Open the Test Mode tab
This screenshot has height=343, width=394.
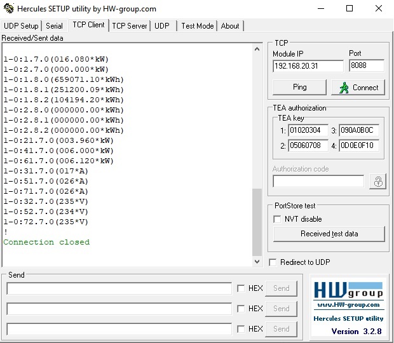click(198, 26)
